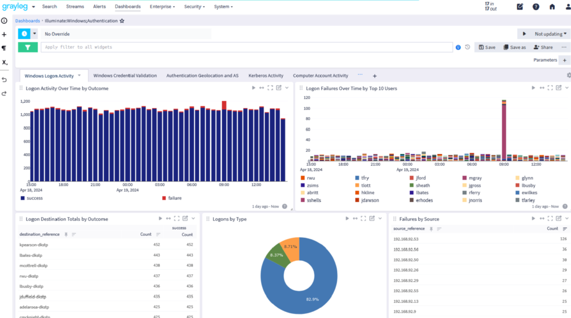Viewport: 571px width, 318px height.
Task: Open dashboard settings gear at tab row end
Action: coord(568,75)
